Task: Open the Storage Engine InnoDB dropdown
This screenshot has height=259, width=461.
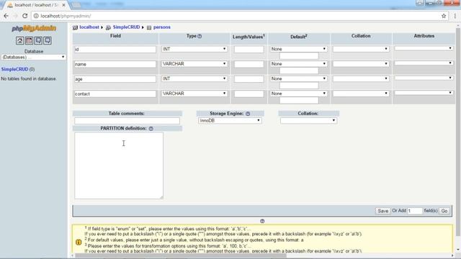Action: 230,120
